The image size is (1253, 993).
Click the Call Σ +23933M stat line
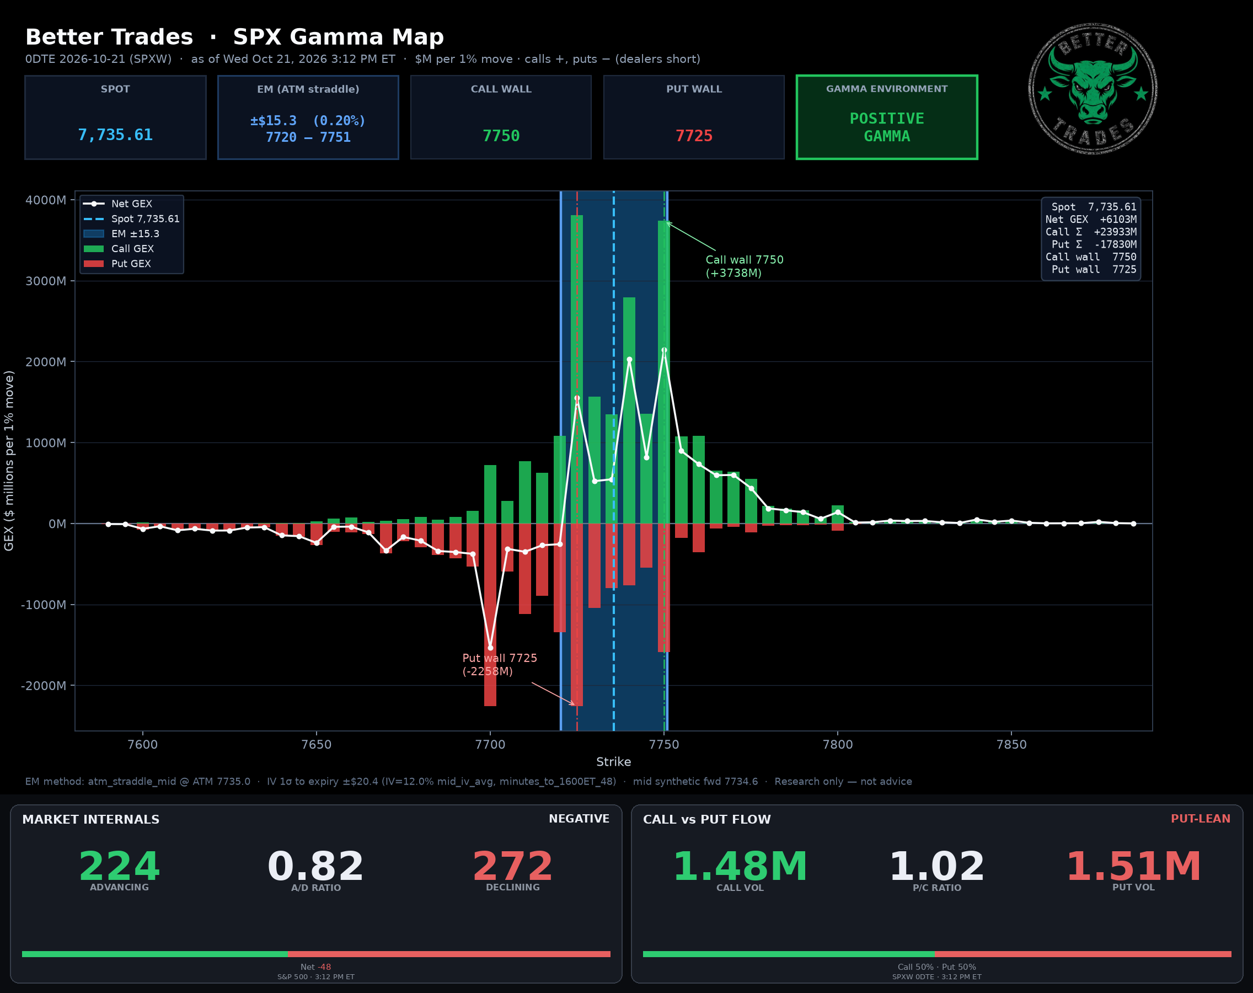coord(1091,232)
